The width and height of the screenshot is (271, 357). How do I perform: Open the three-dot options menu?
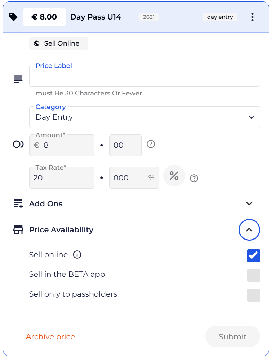coord(252,17)
